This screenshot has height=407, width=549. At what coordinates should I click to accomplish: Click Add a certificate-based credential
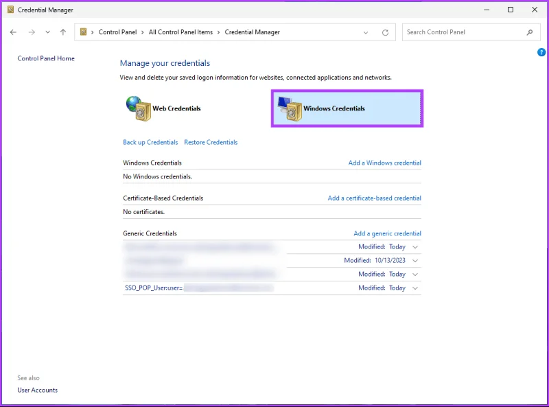[374, 198]
